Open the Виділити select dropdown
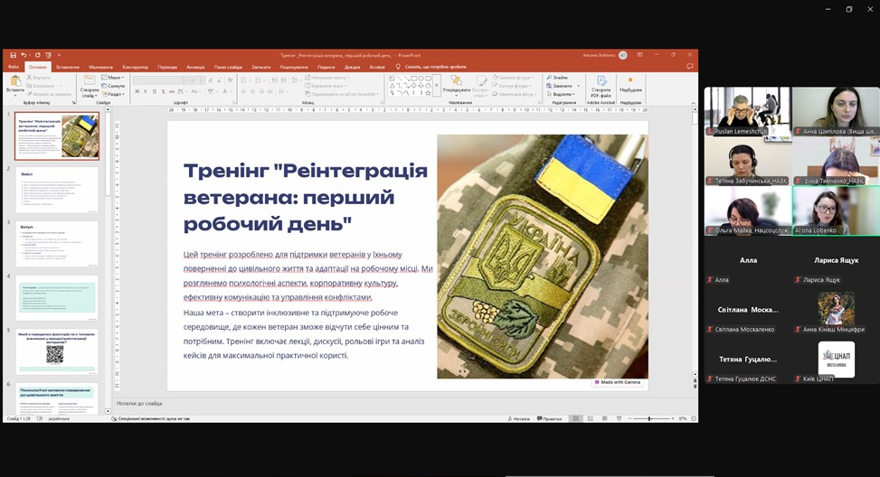This screenshot has width=880, height=477. pyautogui.click(x=561, y=94)
